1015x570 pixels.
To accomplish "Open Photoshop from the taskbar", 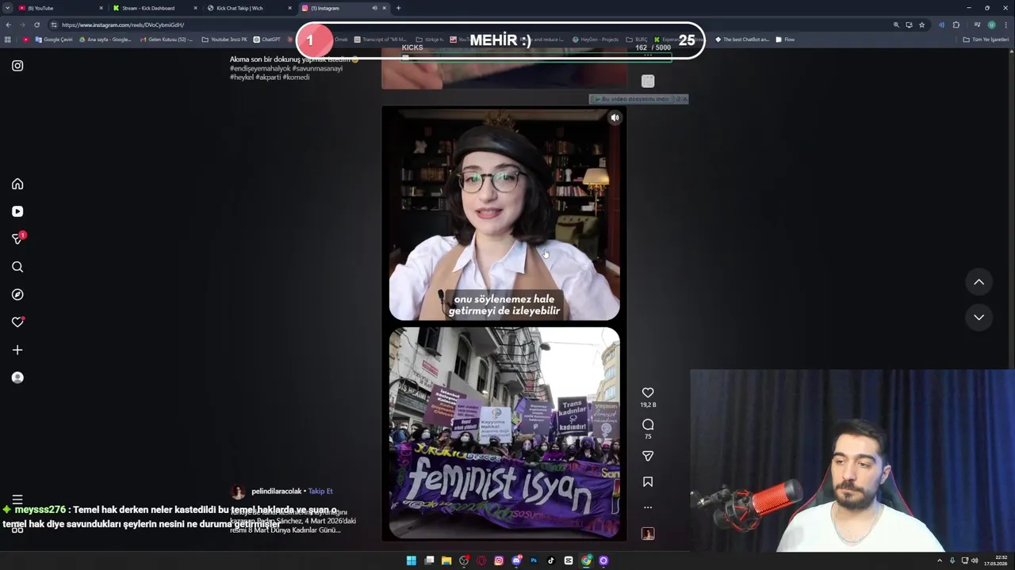I will coord(534,560).
